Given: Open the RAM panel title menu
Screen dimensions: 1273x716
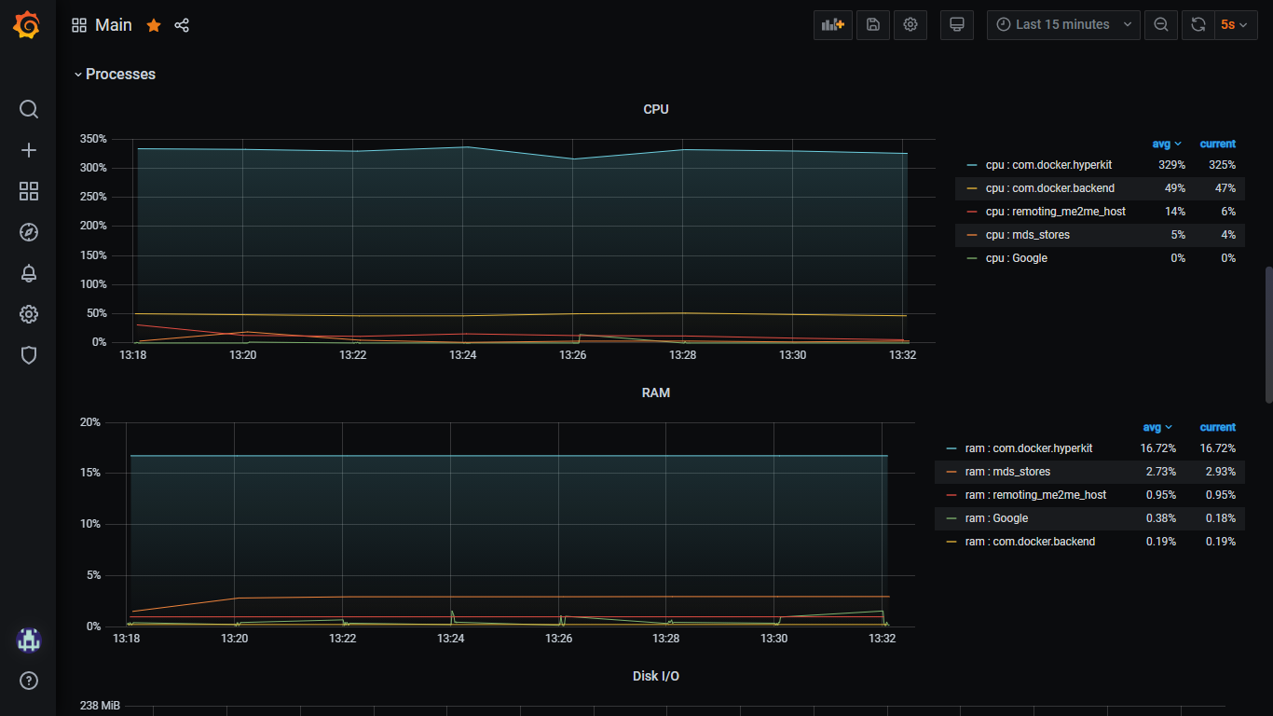Looking at the screenshot, I should tap(656, 392).
